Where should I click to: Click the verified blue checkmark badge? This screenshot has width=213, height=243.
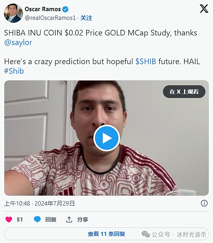click(65, 9)
